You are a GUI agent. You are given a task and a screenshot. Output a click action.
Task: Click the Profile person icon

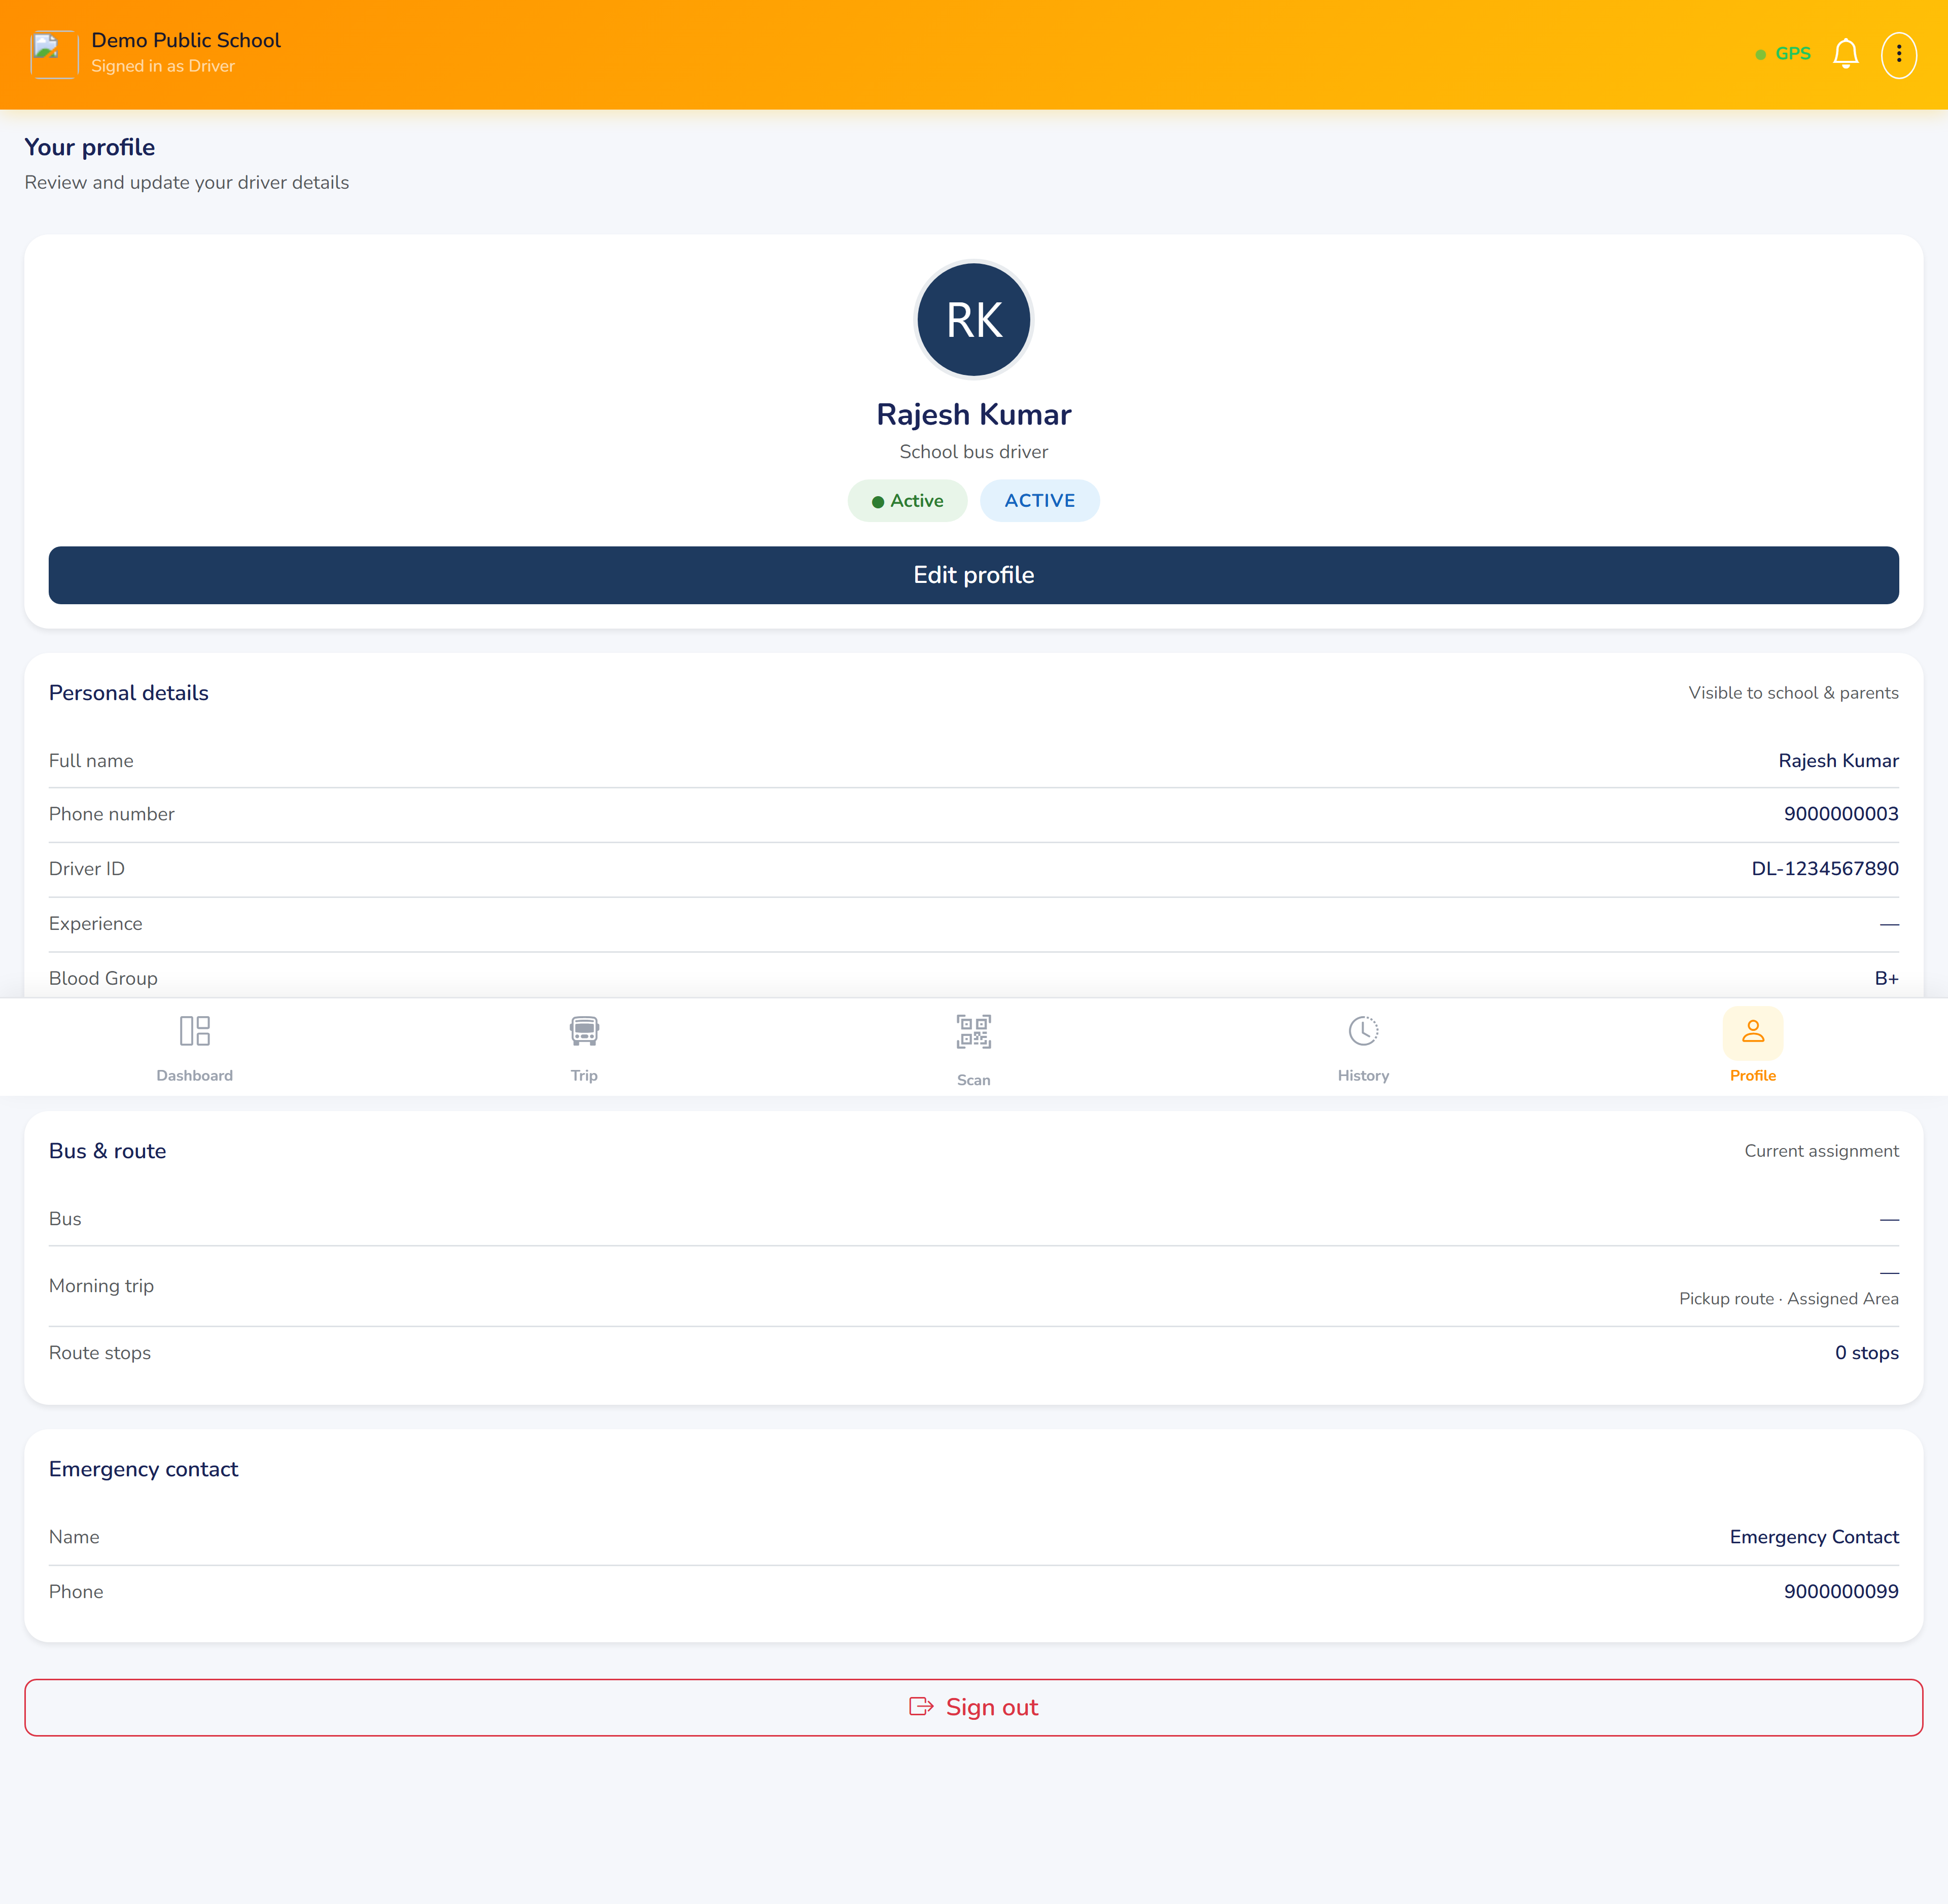click(1753, 1031)
